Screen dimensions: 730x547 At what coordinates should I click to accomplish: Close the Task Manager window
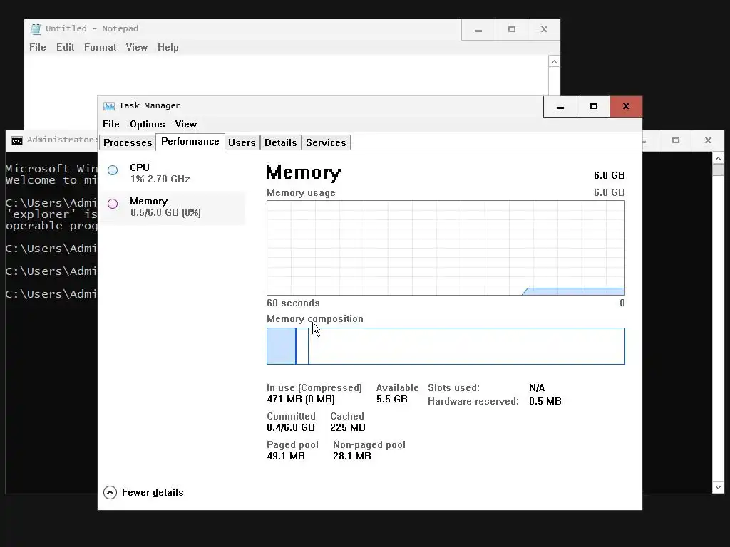pos(626,107)
